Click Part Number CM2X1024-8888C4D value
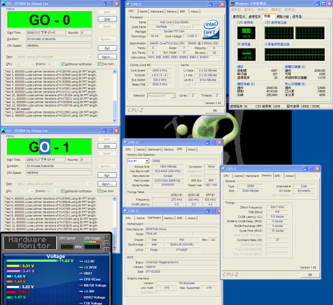Image resolution: width=333 pixels, height=305 pixels. (167, 181)
